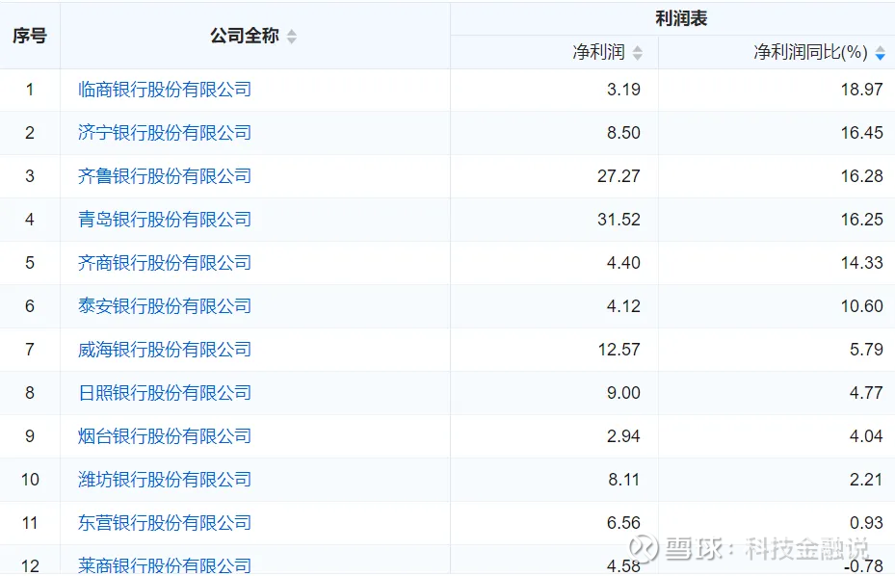This screenshot has width=895, height=576.
Task: Sort by 公司全称 column arrows
Action: pyautogui.click(x=292, y=37)
